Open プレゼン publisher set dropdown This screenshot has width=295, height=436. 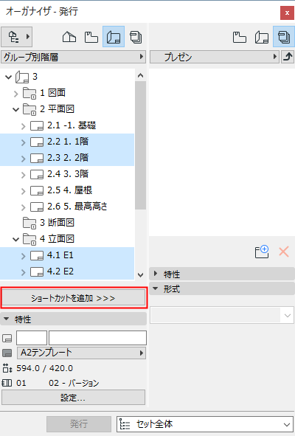215,57
